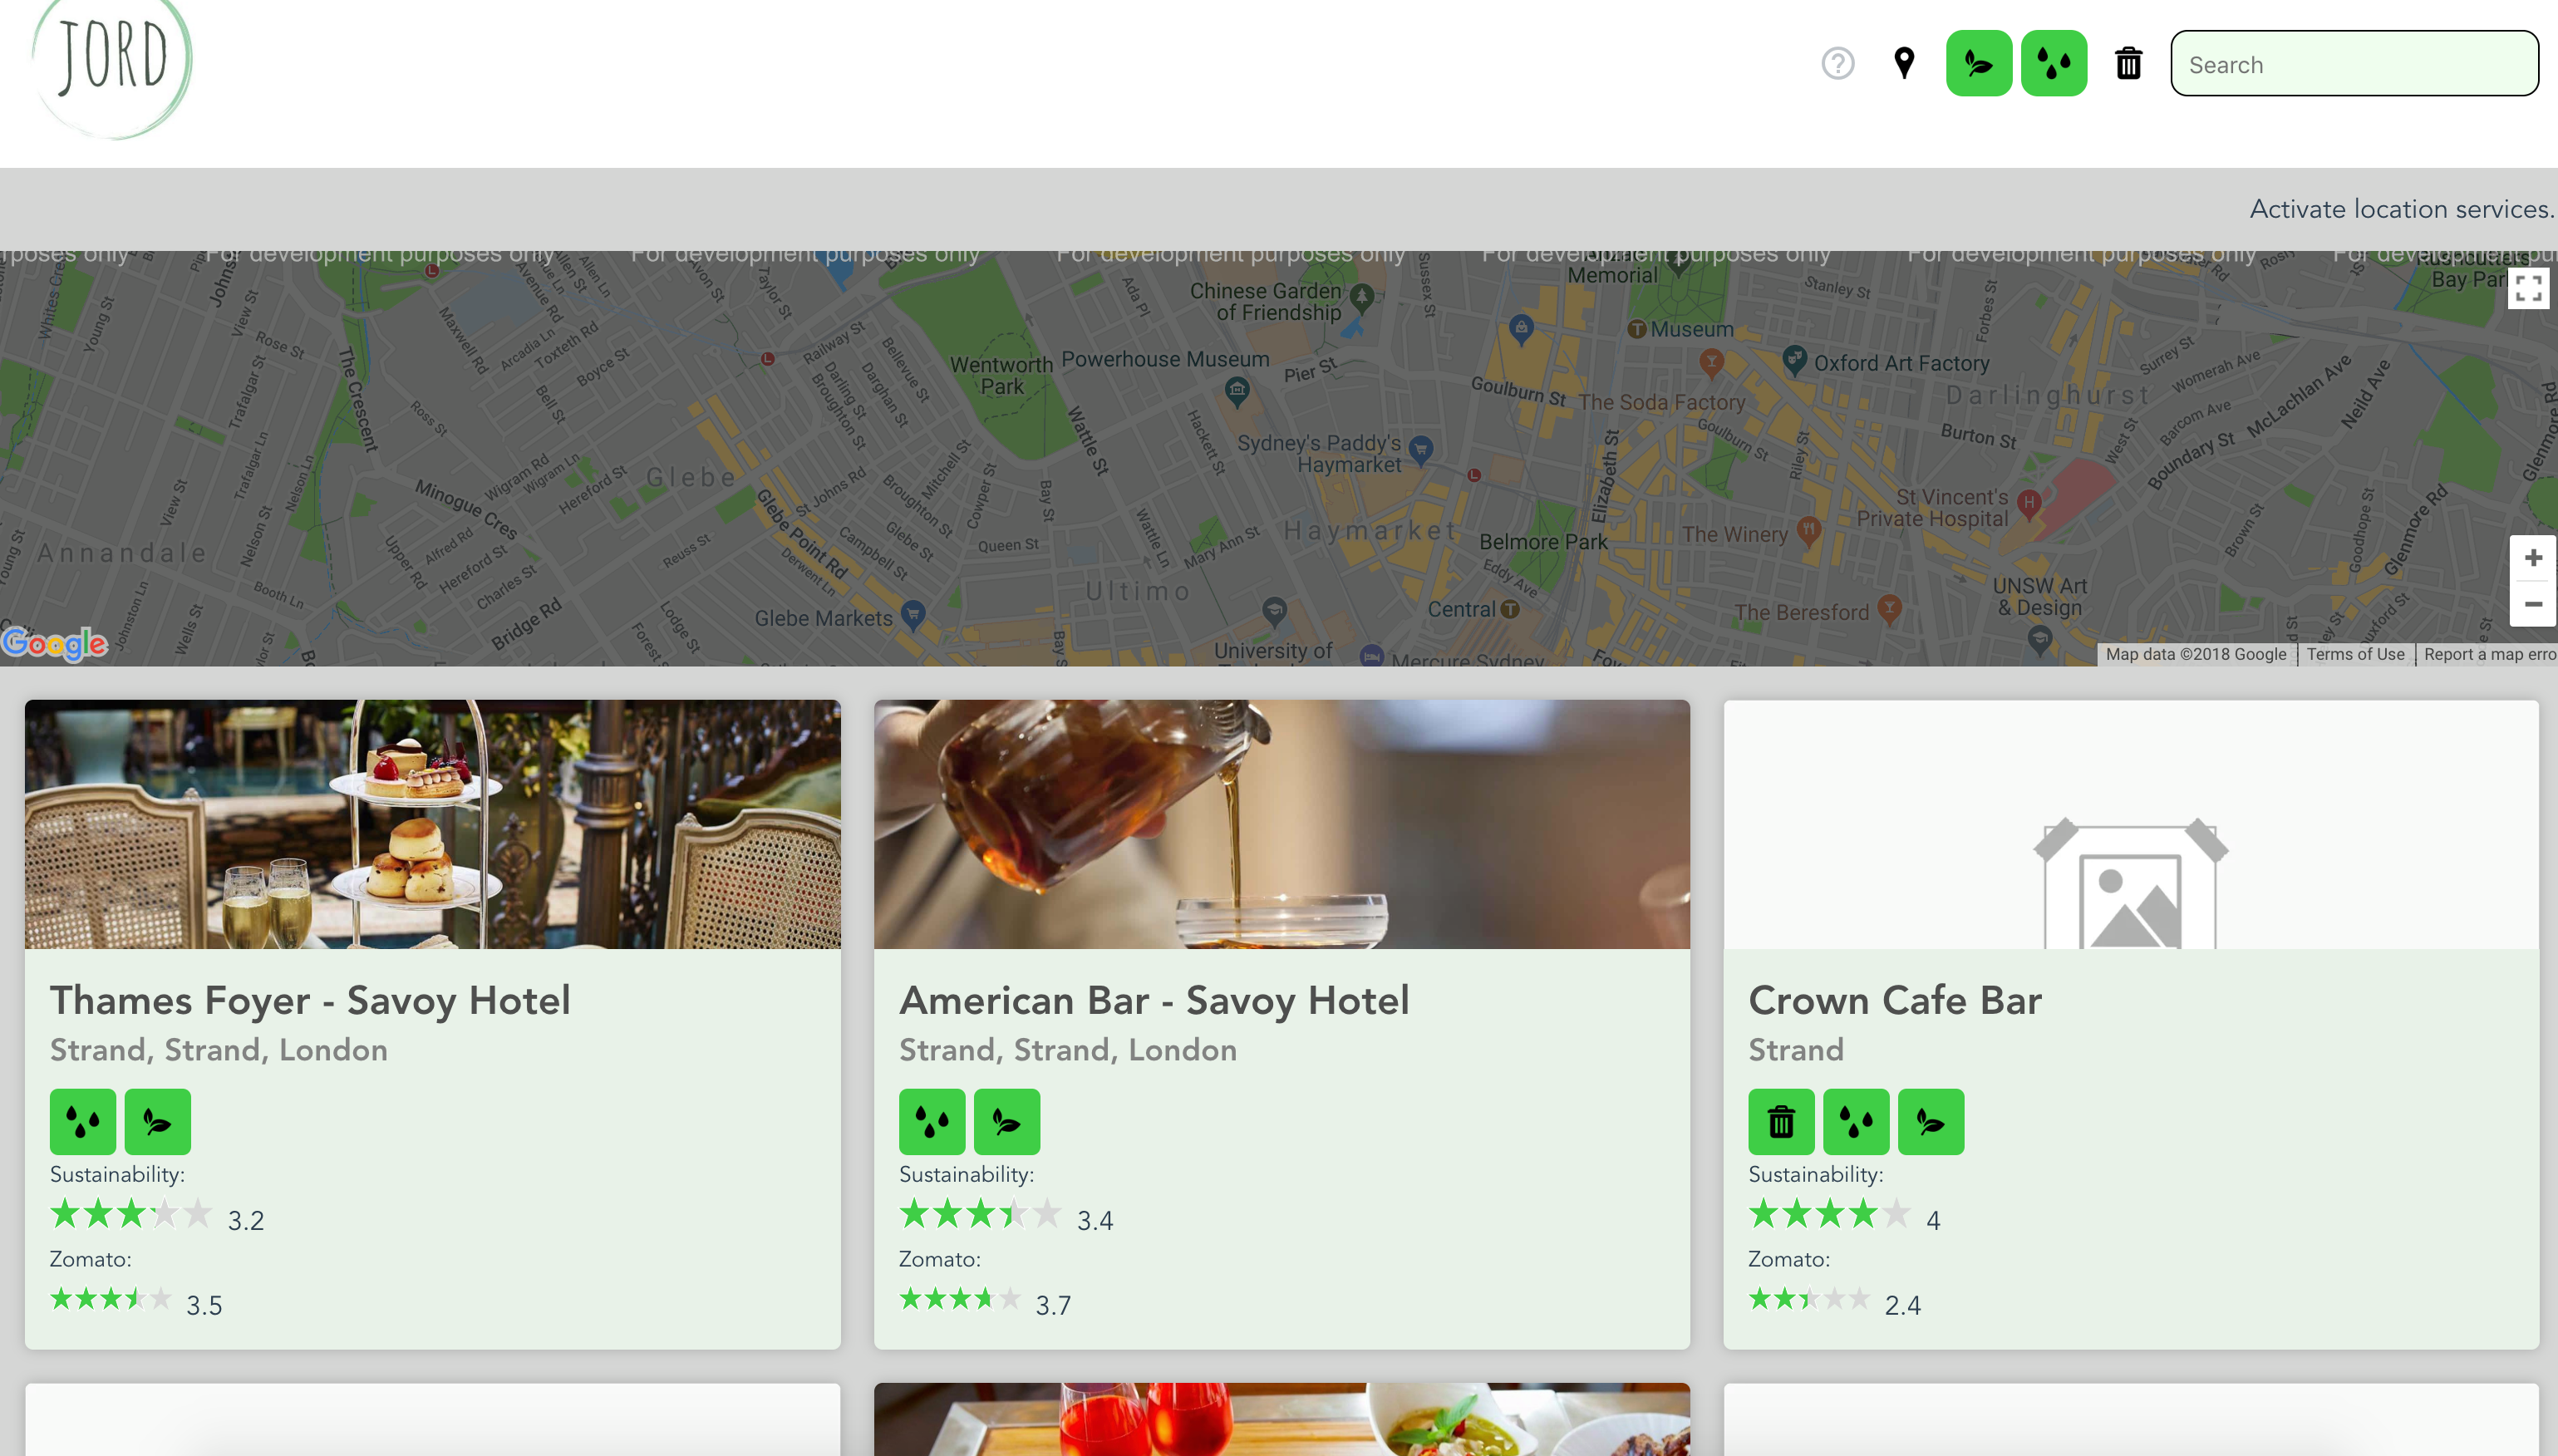Click the location pin icon in header
2558x1456 pixels.
coord(1904,63)
